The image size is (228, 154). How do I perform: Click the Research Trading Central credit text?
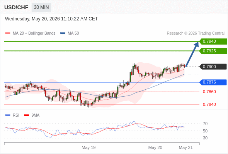click(196, 33)
